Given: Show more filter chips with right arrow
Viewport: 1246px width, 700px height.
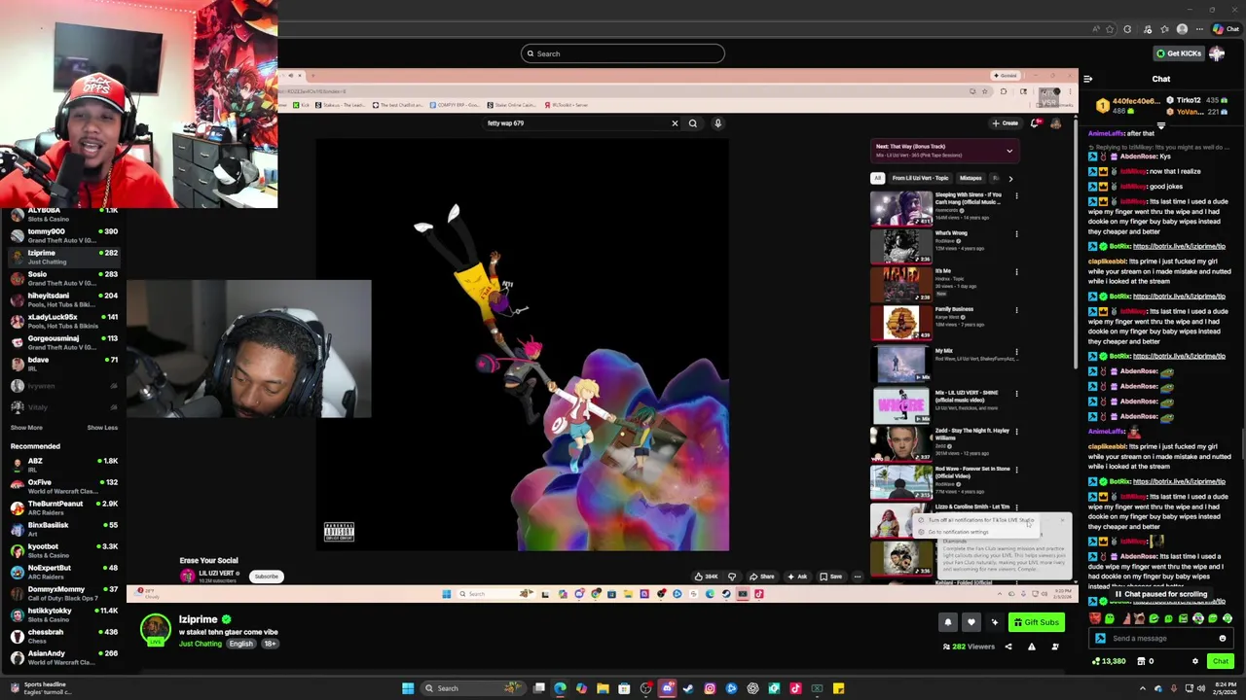Looking at the screenshot, I should pyautogui.click(x=1010, y=178).
